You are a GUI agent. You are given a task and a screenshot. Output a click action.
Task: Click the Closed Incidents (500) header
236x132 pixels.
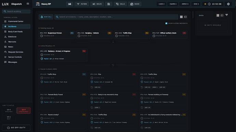(x=49, y=69)
